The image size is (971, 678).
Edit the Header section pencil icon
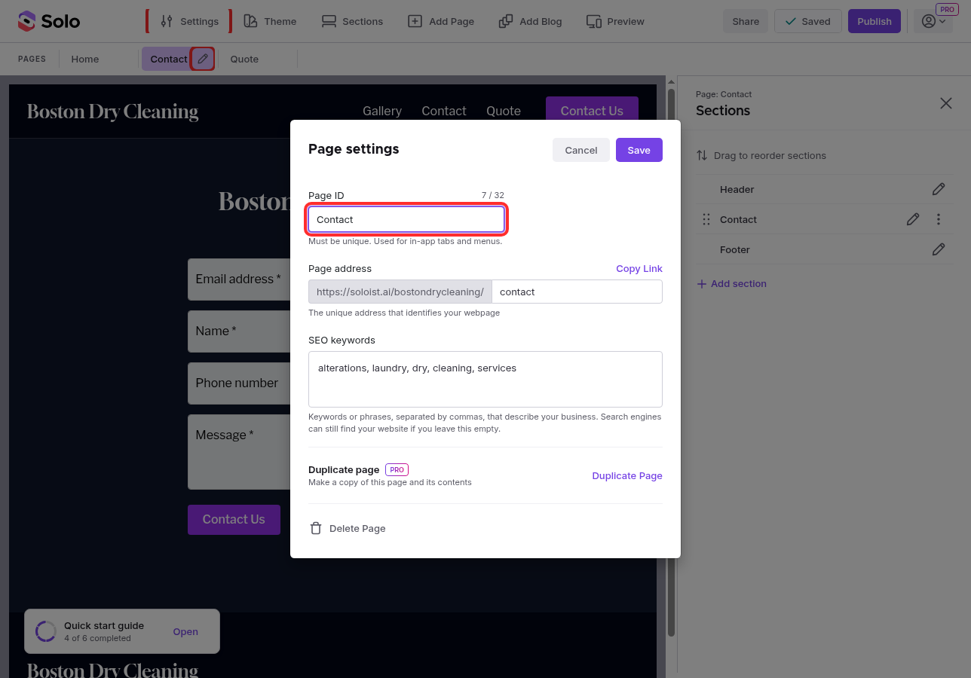point(939,189)
